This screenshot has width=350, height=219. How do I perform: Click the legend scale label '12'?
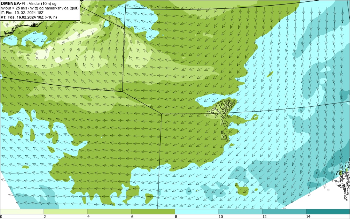265,217
